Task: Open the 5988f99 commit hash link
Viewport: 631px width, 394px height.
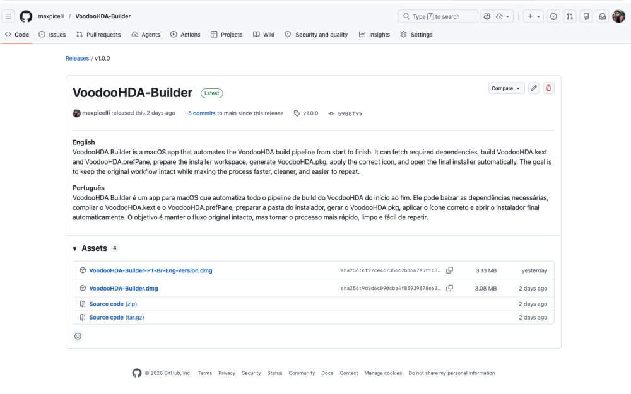Action: [x=350, y=113]
